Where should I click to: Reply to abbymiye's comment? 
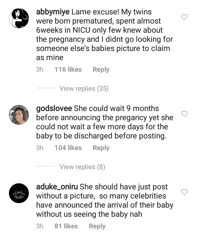click(101, 69)
